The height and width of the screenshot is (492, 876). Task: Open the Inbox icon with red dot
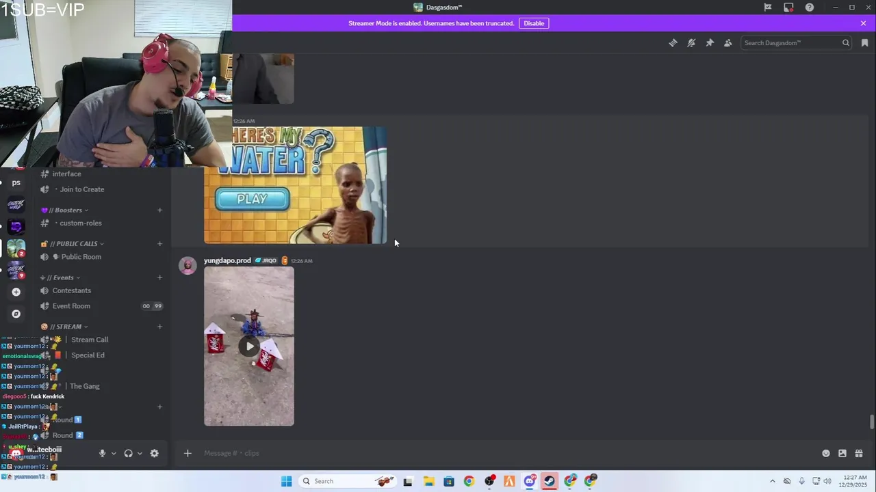click(788, 8)
